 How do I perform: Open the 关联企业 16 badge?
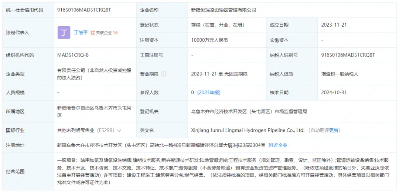[104, 33]
